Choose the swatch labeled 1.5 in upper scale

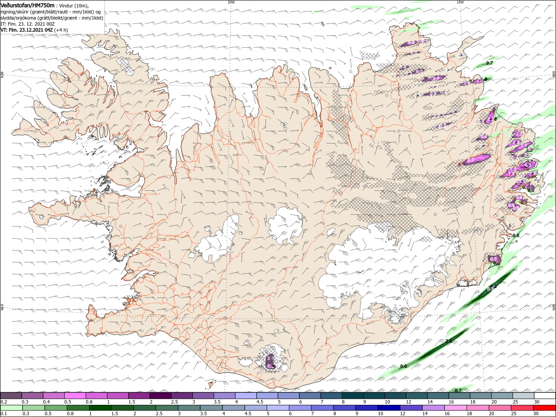[x=139, y=396]
